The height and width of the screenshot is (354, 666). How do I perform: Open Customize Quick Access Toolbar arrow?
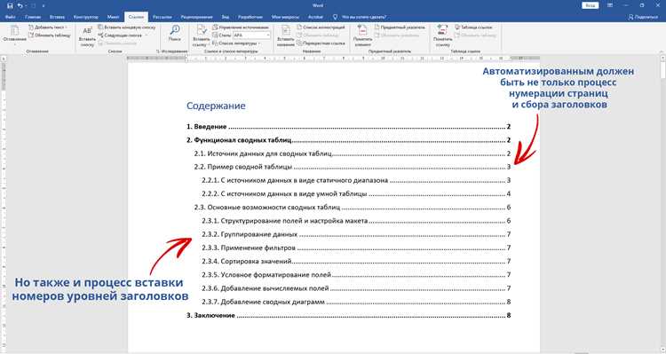pyautogui.click(x=44, y=6)
